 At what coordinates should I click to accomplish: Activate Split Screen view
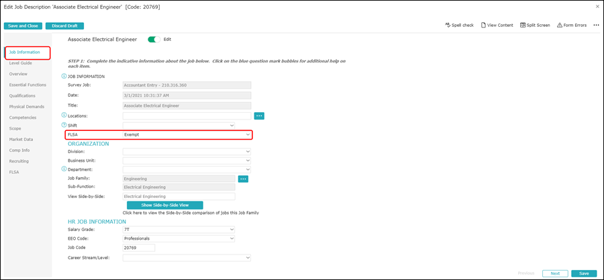535,25
